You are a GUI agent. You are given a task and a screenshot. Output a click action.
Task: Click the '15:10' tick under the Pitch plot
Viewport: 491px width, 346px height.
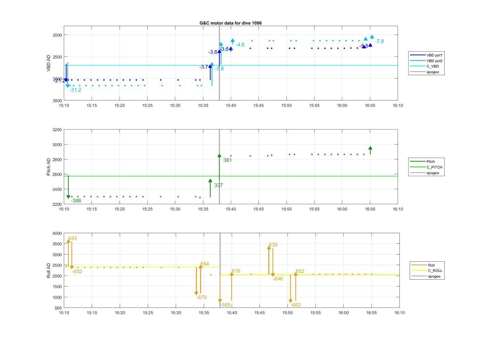click(x=64, y=209)
